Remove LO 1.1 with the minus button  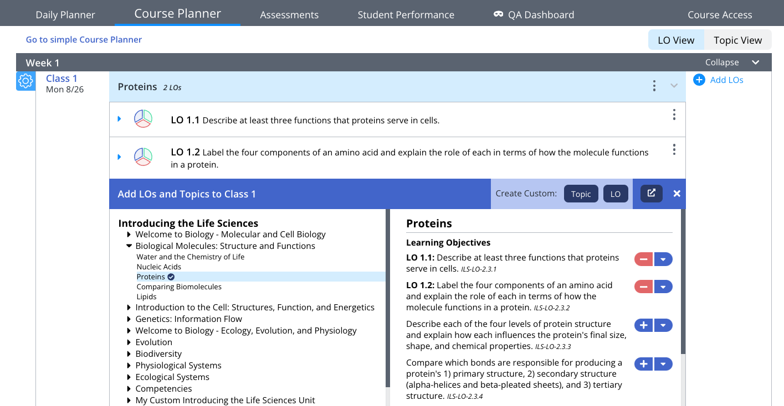coord(644,259)
